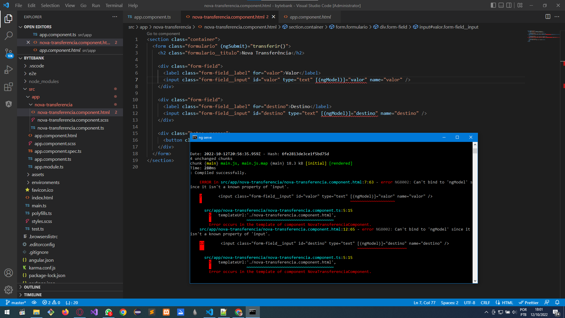Toggle the primary sidebar layout icon
Image resolution: width=565 pixels, height=318 pixels.
pos(493,5)
